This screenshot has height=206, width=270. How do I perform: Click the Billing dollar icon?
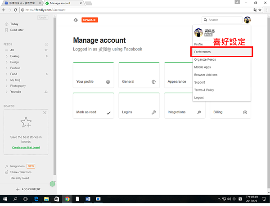245,112
